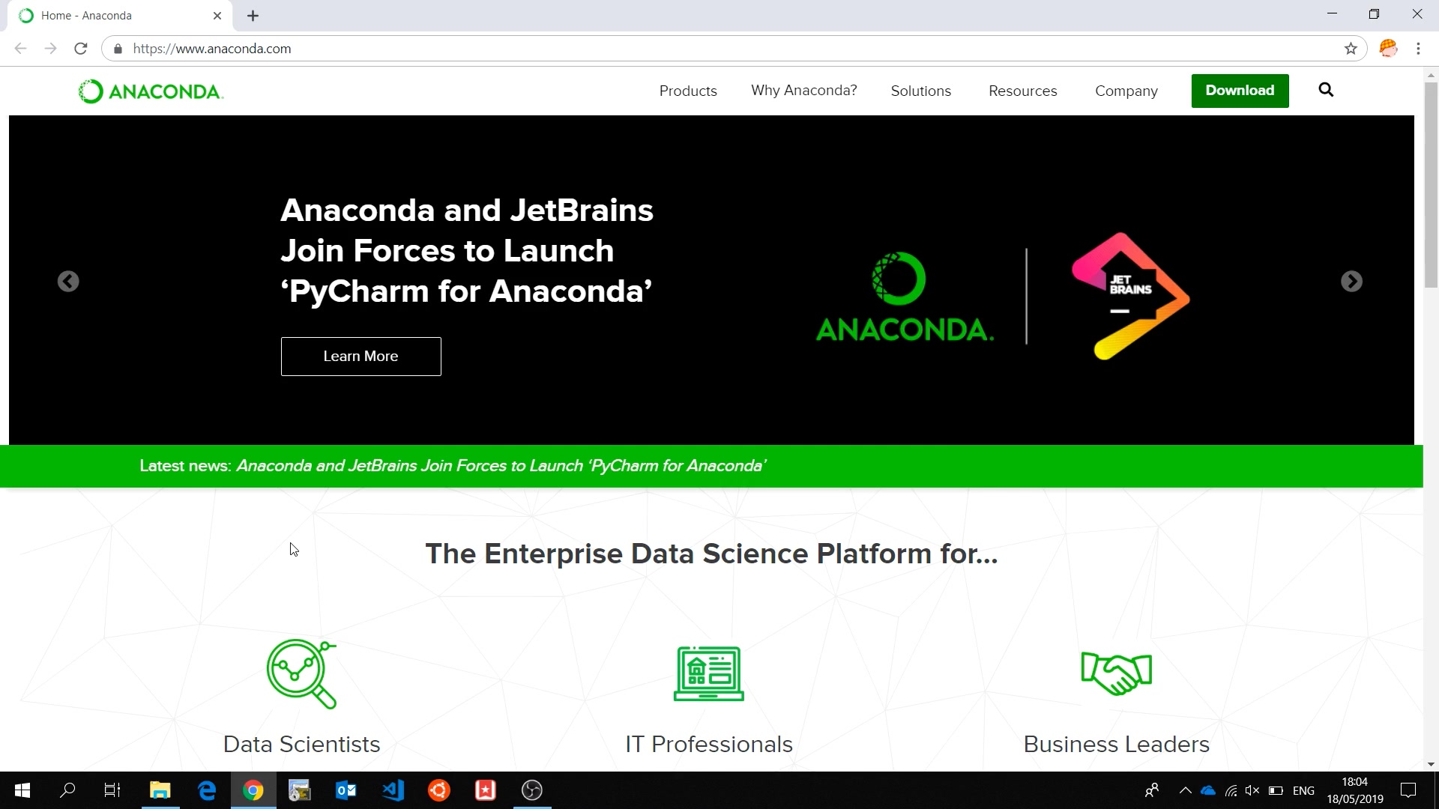
Task: Go to previous carousel slide arrow
Action: click(68, 281)
